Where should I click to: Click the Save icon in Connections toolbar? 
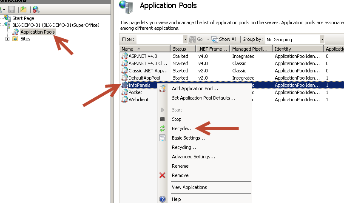click(x=11, y=9)
